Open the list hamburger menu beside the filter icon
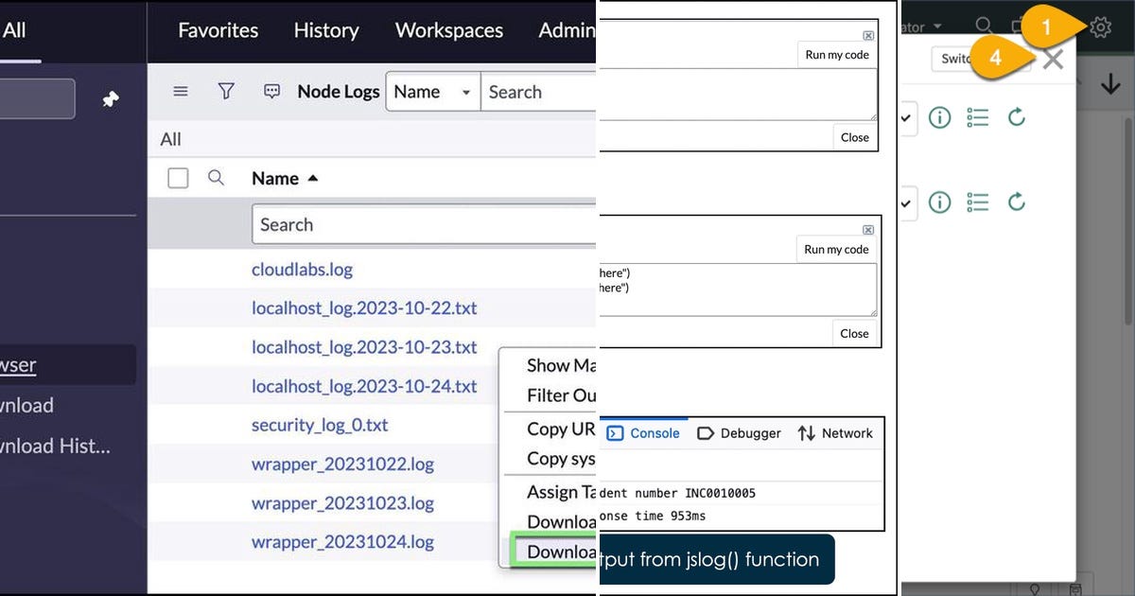 180,91
